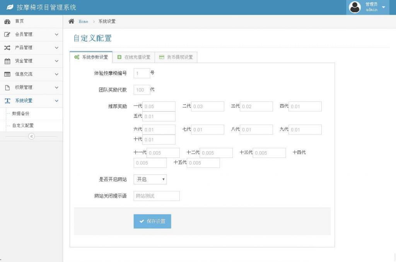The width and height of the screenshot is (396, 262).
Task: Focus the 十代 reward input
Action: coord(159,140)
